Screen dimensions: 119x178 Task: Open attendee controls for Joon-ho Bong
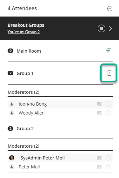[x=109, y=104]
